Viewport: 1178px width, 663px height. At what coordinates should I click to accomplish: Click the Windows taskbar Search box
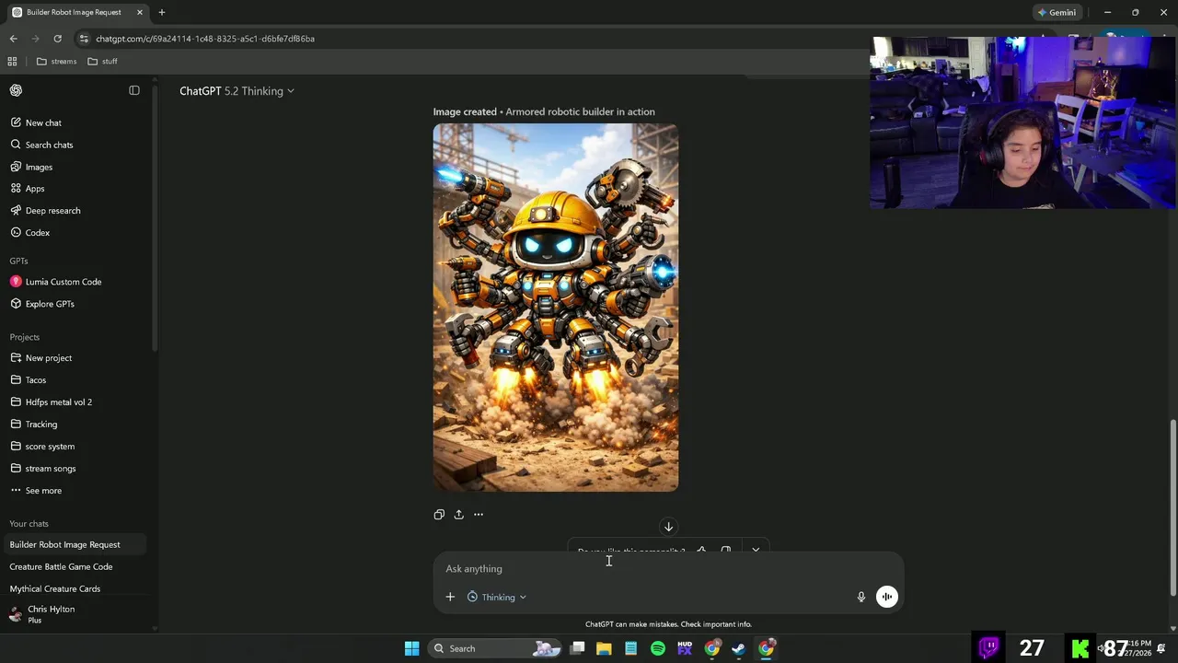(497, 648)
